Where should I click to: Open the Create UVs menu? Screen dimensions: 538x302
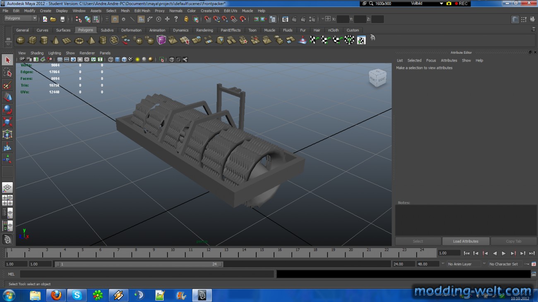pos(210,11)
